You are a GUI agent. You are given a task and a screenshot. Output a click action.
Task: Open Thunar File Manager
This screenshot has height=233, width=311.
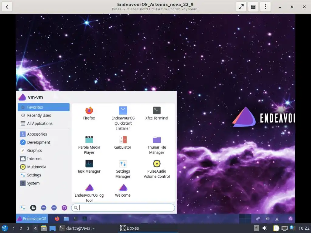click(x=157, y=145)
